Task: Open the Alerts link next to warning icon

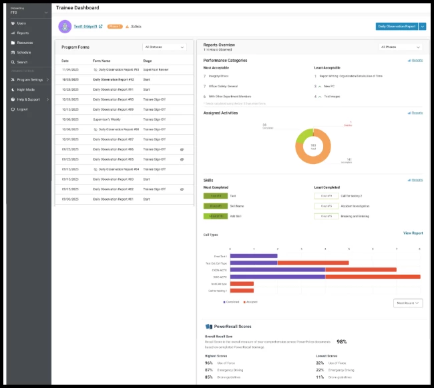Action: tap(136, 27)
